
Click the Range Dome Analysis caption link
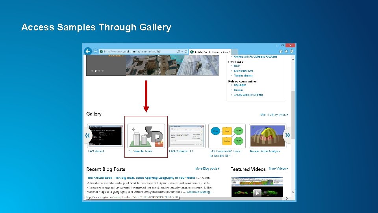click(x=265, y=151)
